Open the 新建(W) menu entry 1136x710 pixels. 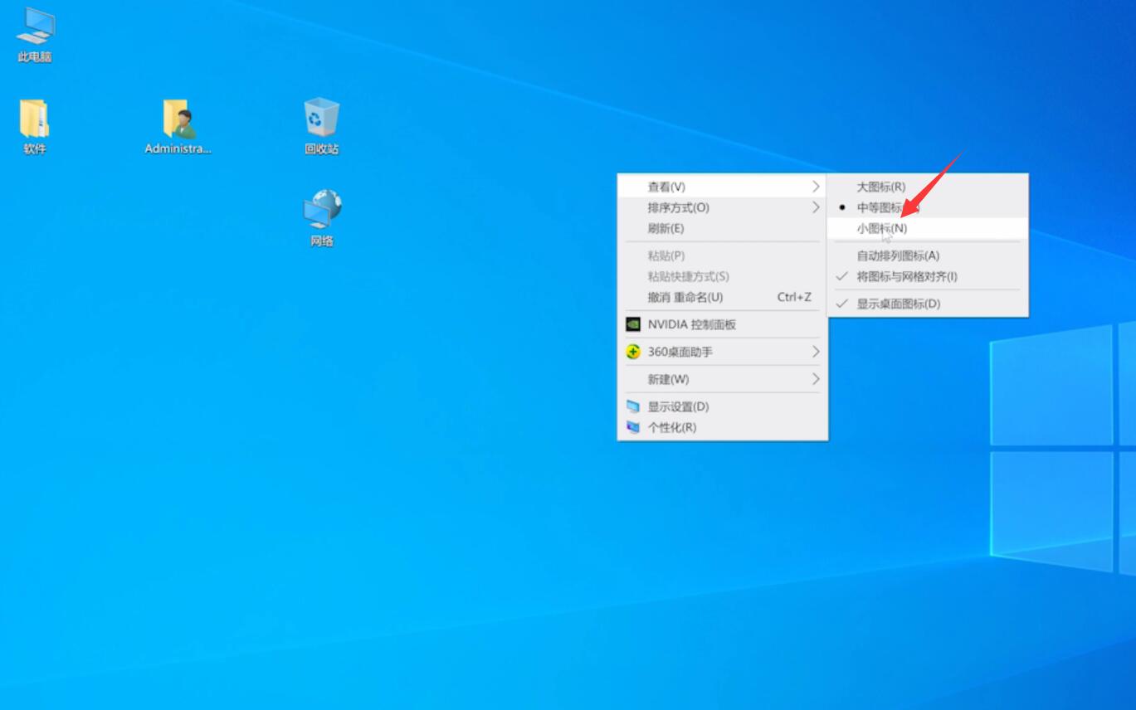coord(723,379)
